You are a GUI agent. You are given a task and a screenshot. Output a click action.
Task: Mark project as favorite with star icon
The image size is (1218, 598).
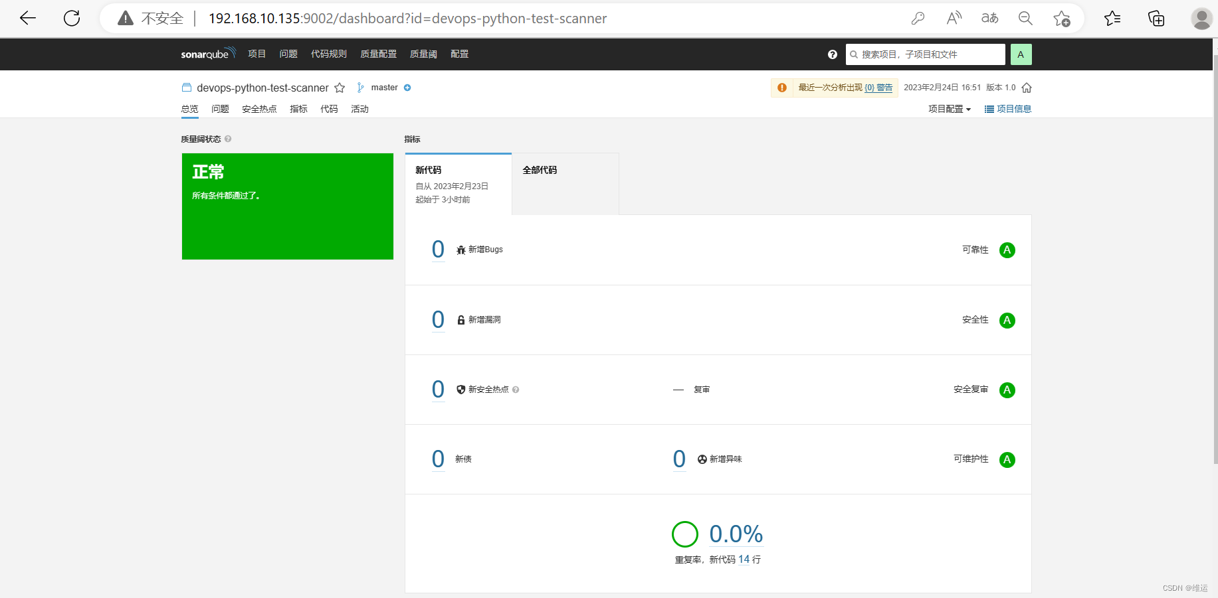click(340, 88)
